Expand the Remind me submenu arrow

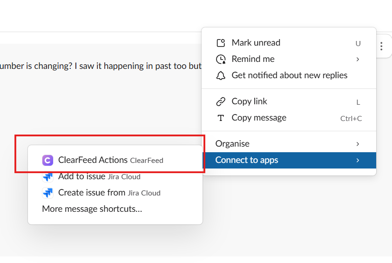[358, 59]
